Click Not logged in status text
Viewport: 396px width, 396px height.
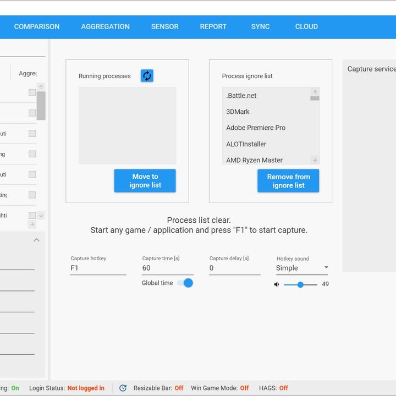[86, 388]
